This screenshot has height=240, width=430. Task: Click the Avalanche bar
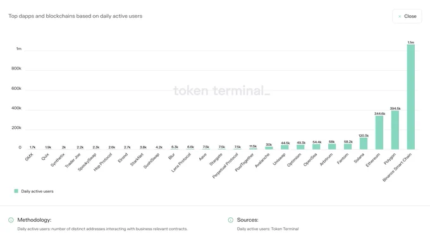point(269,148)
